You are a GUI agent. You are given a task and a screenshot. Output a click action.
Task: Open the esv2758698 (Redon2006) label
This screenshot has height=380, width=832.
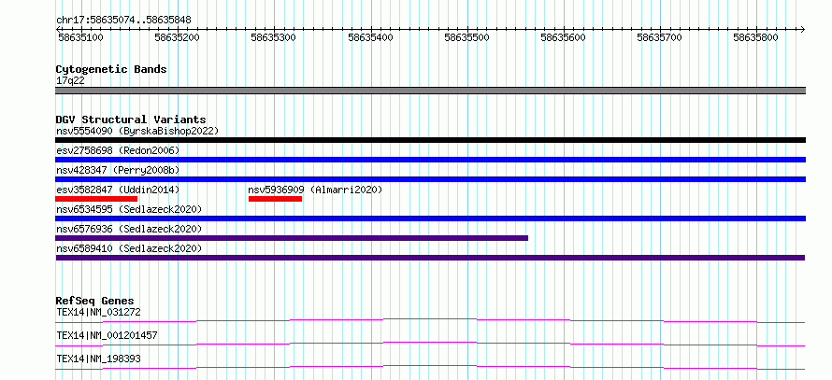pos(118,150)
